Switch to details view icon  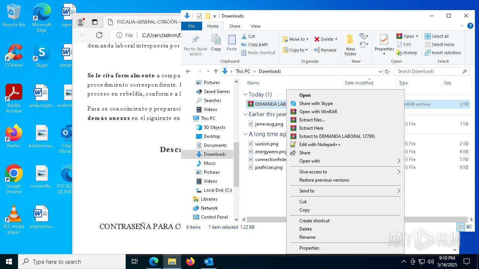(461, 227)
